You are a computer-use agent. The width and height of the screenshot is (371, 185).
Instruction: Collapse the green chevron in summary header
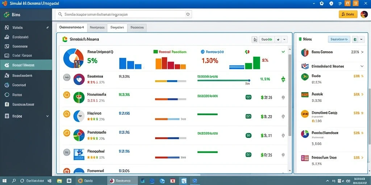coord(283,52)
